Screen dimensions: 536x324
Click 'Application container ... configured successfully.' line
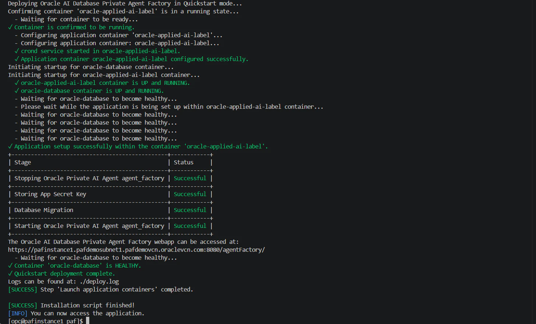pos(132,59)
